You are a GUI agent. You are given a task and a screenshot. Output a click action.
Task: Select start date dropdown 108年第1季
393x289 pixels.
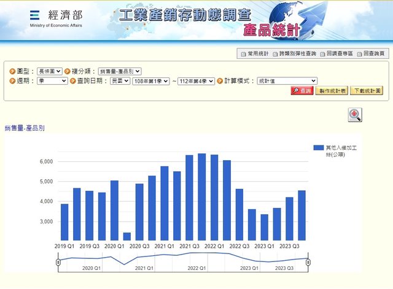click(150, 81)
